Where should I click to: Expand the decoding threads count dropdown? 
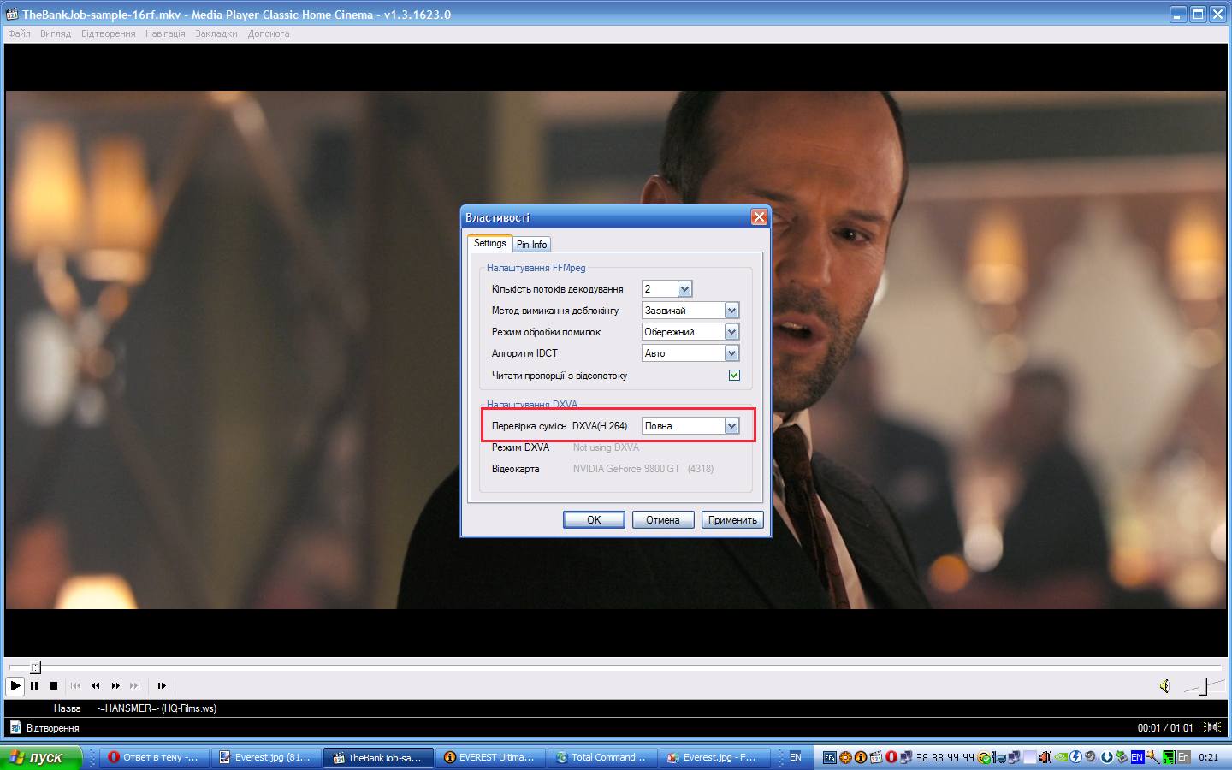pos(684,289)
